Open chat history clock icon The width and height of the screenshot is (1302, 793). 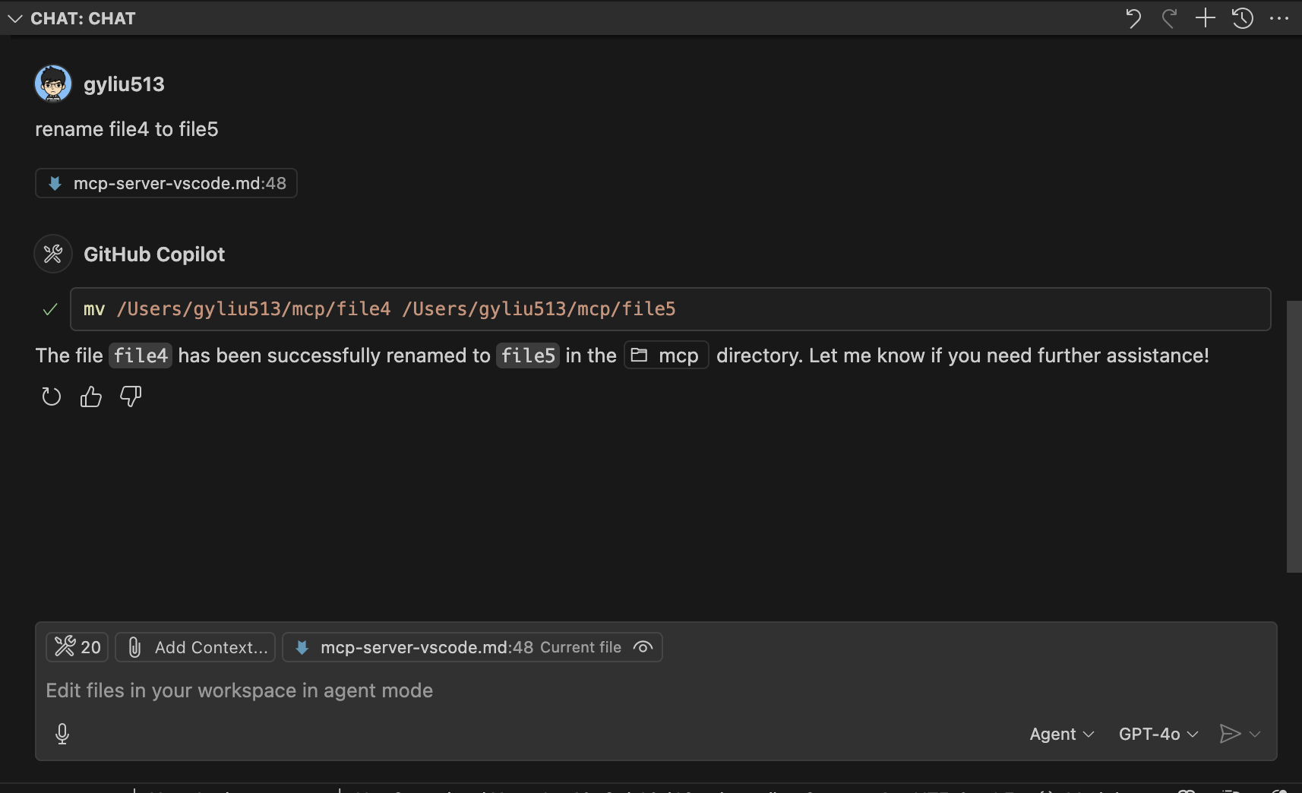[x=1243, y=18]
